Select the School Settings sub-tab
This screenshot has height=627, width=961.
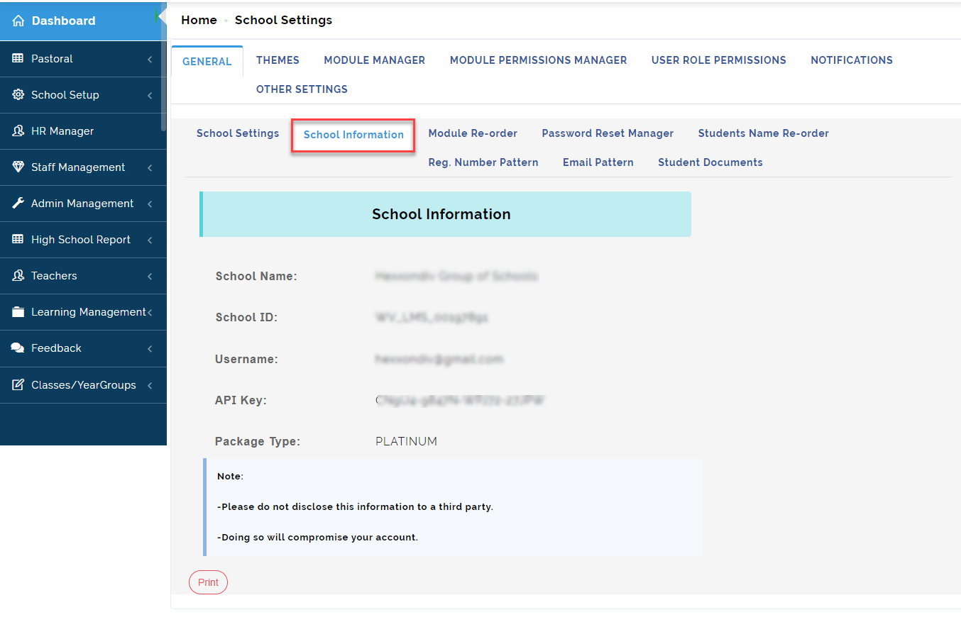pyautogui.click(x=238, y=133)
